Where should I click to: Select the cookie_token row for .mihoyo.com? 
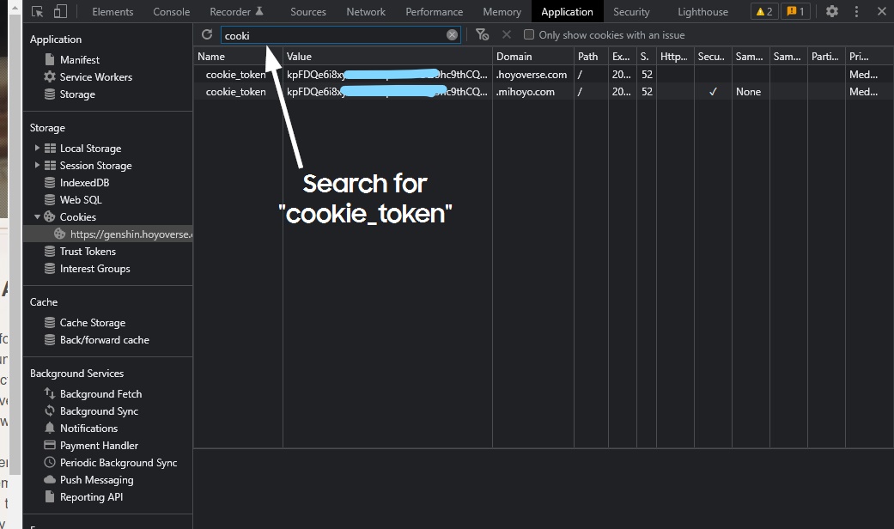tap(236, 92)
